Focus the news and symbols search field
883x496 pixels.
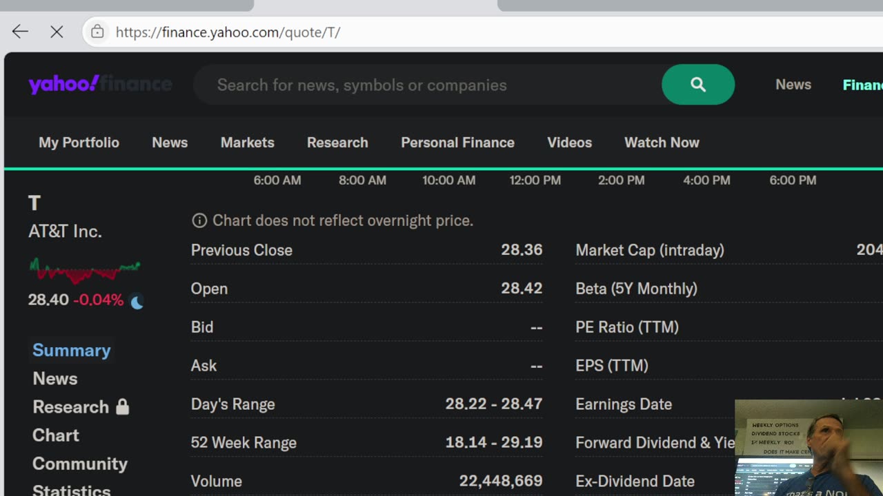click(x=428, y=85)
